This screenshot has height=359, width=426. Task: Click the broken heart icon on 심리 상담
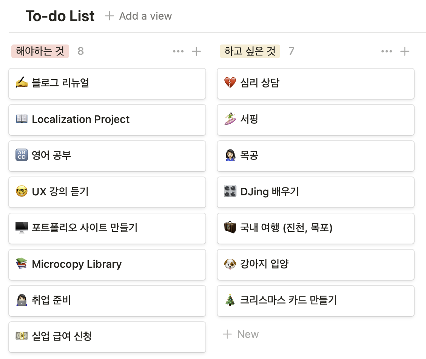coord(230,83)
